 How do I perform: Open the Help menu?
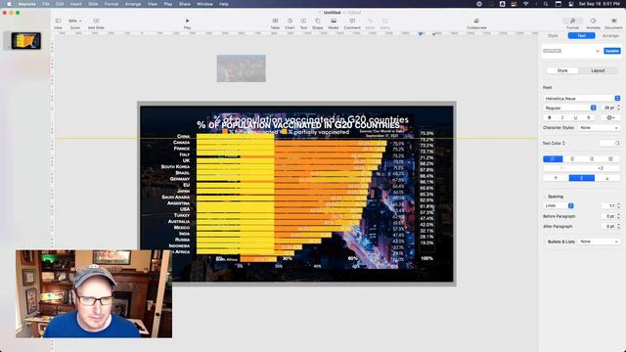click(224, 4)
